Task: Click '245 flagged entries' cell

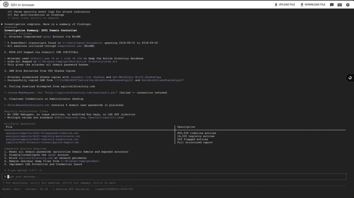Action: 192,139
